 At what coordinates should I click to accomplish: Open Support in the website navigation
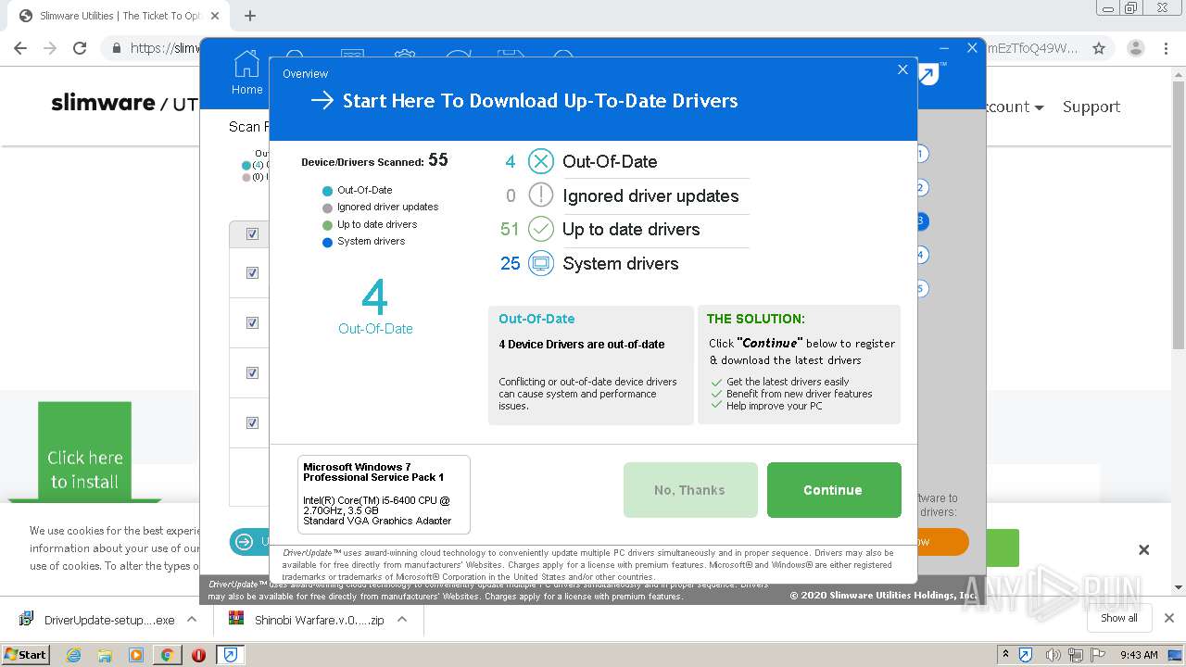(x=1091, y=107)
